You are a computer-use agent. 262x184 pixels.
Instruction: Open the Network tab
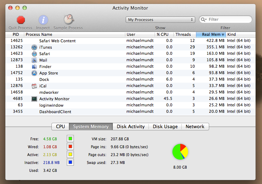point(195,126)
